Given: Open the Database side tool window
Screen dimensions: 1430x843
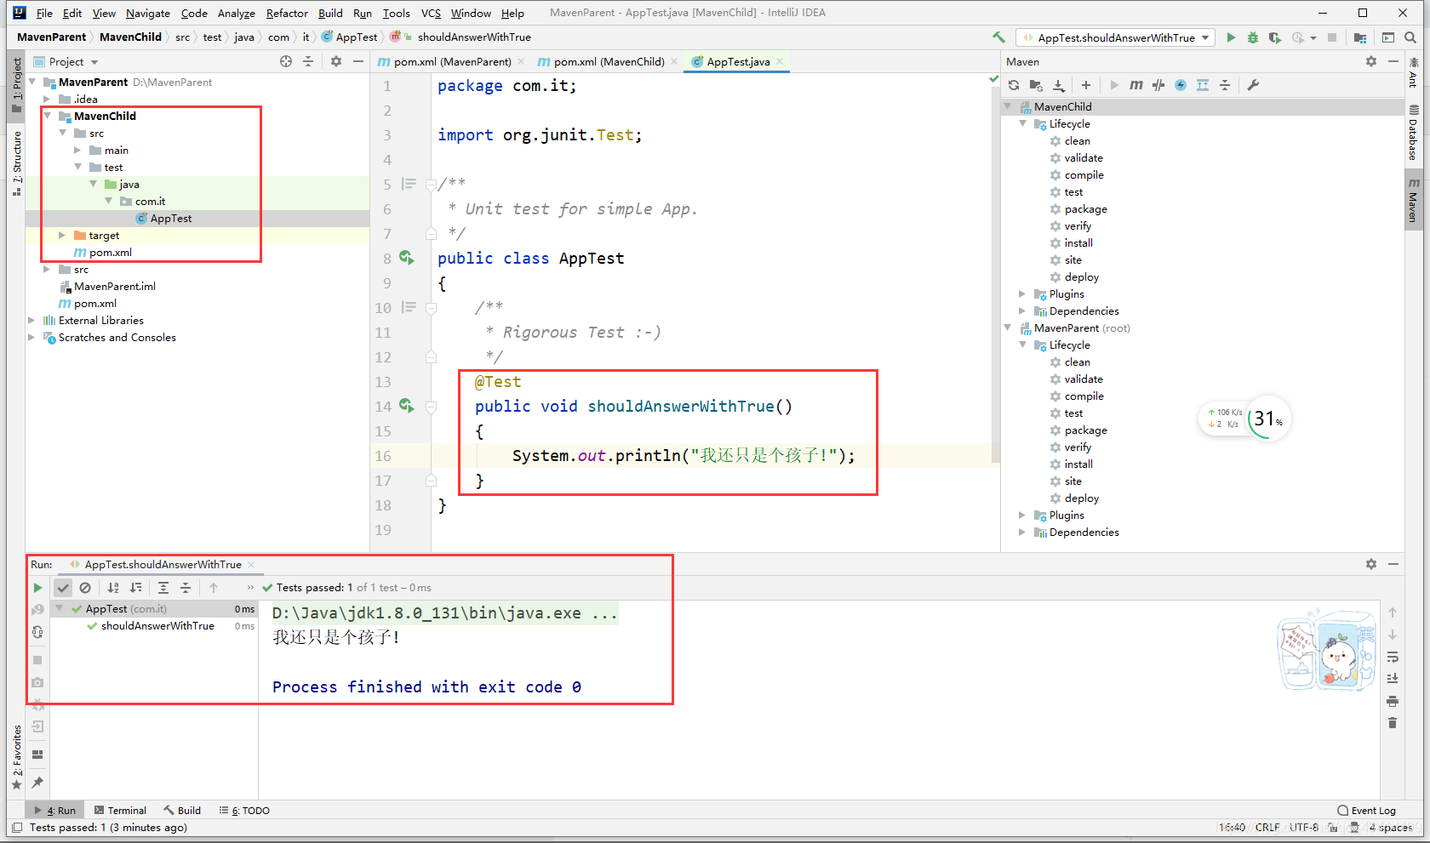Looking at the screenshot, I should tap(1413, 132).
